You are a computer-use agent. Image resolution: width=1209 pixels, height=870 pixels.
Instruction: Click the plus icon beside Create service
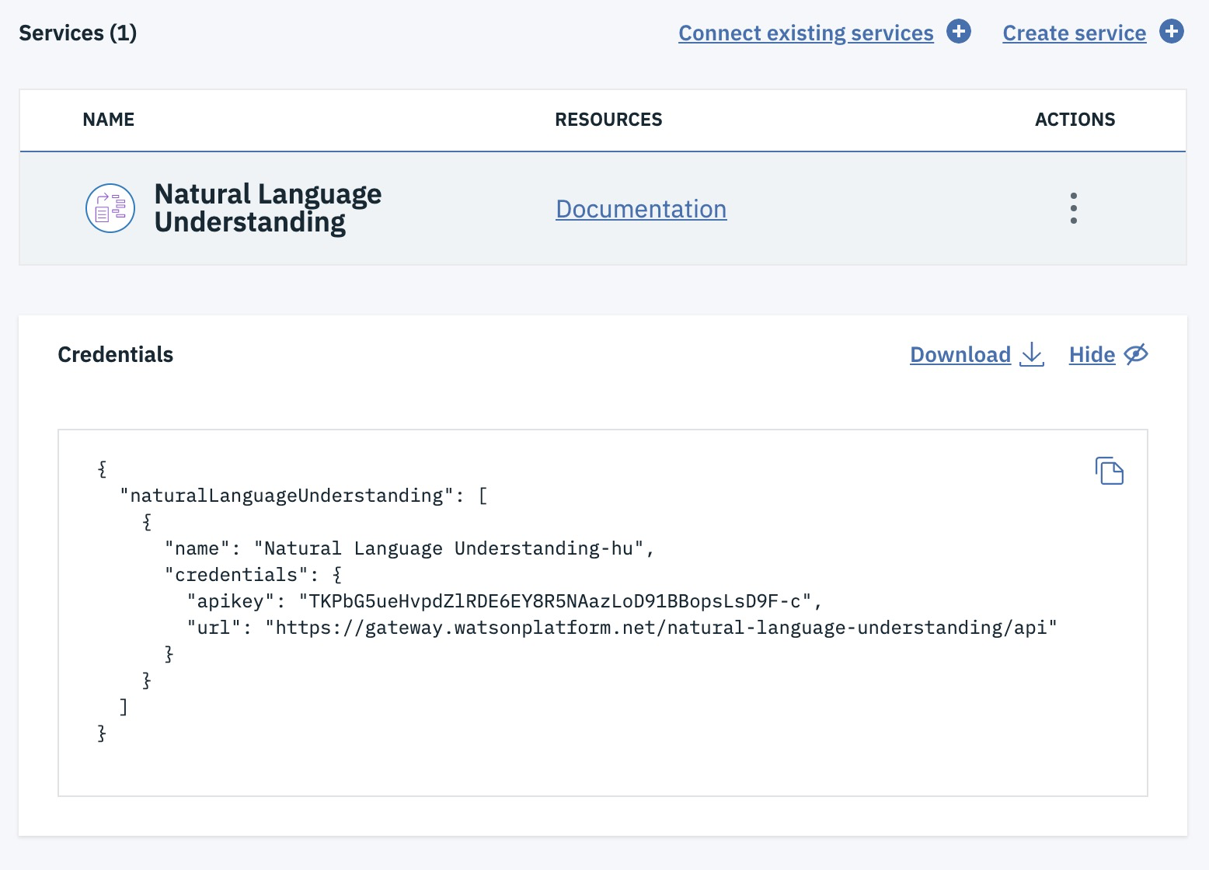pyautogui.click(x=1171, y=32)
